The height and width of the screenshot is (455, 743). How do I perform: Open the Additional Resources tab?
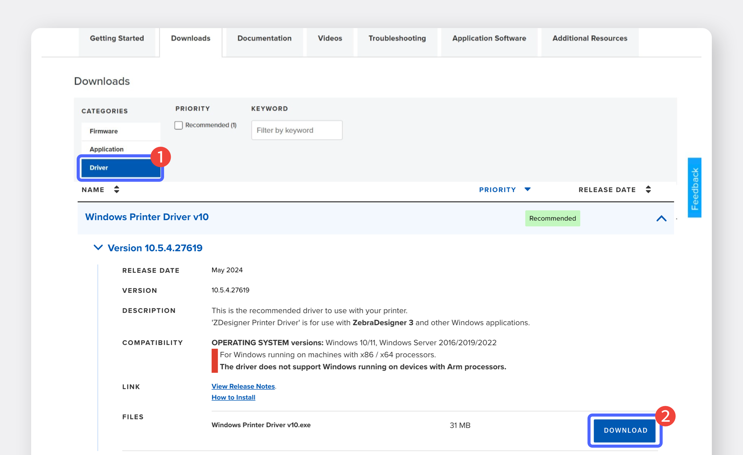click(x=589, y=38)
